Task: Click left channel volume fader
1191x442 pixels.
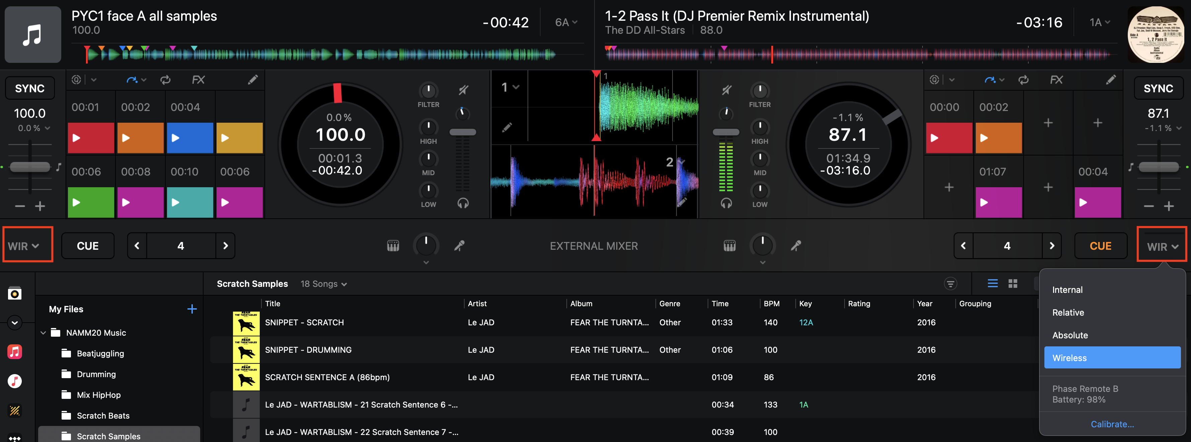Action: pyautogui.click(x=462, y=132)
